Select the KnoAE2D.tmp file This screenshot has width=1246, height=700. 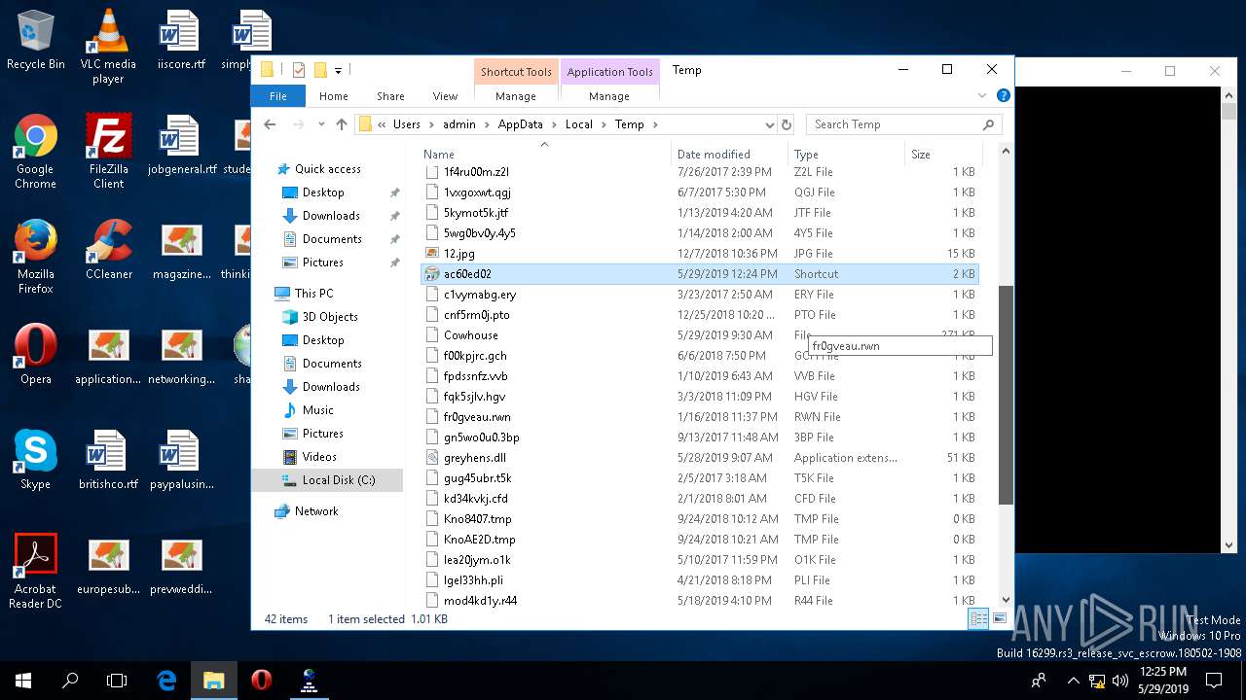click(700, 540)
